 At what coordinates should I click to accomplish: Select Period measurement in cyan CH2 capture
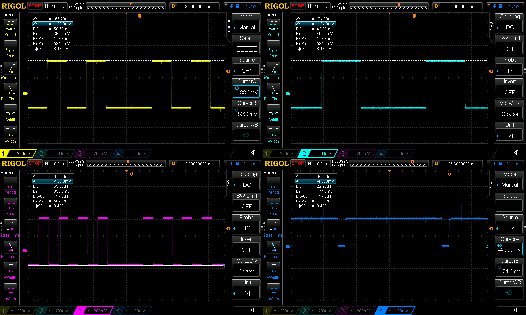pos(273,28)
